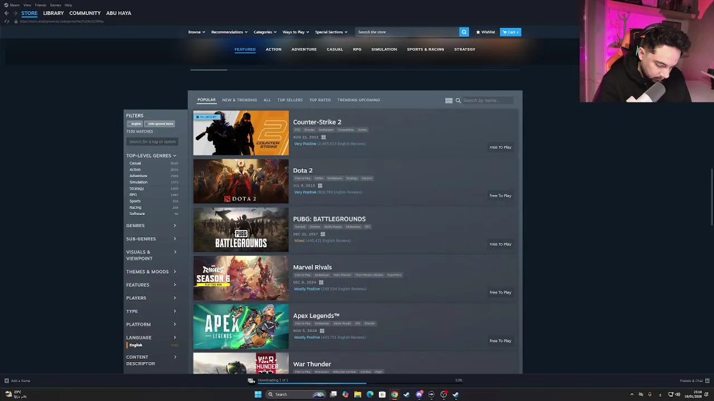The width and height of the screenshot is (714, 401).
Task: Remove the english filter chip
Action: 134,124
